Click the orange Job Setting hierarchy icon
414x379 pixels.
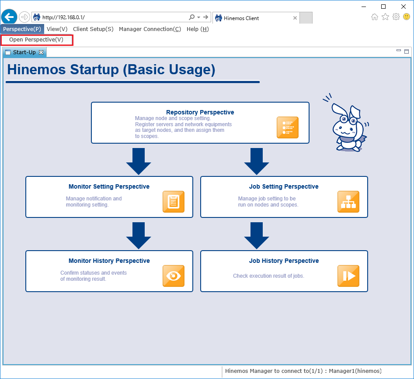[x=348, y=201]
